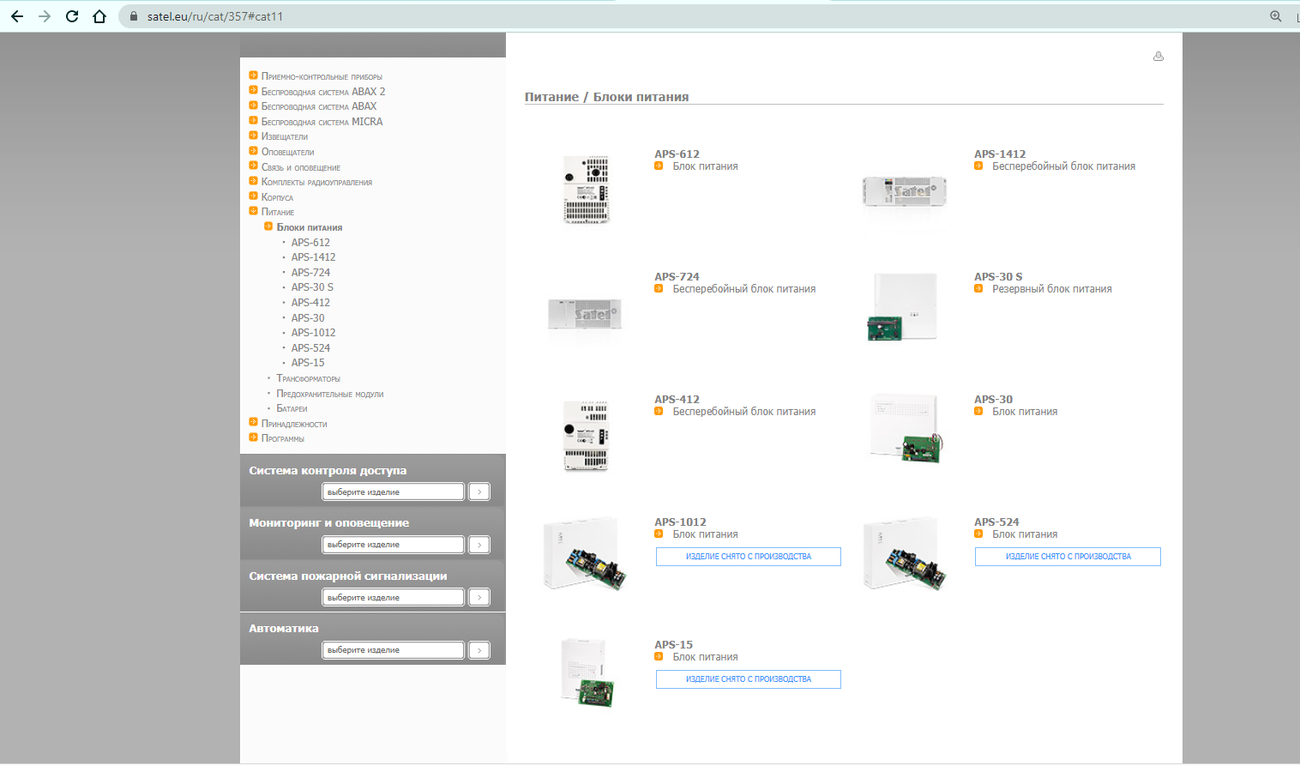Screen dimensions: 1300x766
Task: Open Предохранительные модули subcategory
Action: coord(329,394)
